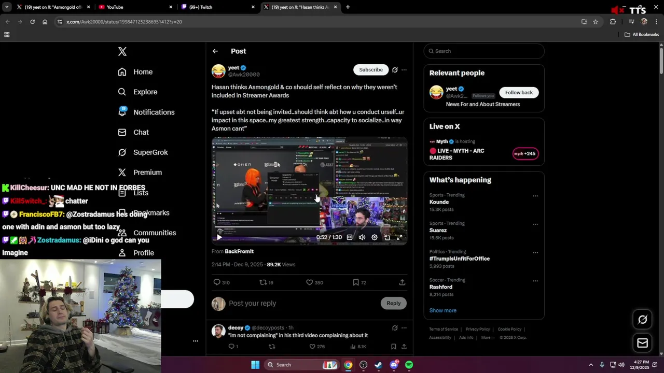Open decoy's profile name link

click(236, 327)
